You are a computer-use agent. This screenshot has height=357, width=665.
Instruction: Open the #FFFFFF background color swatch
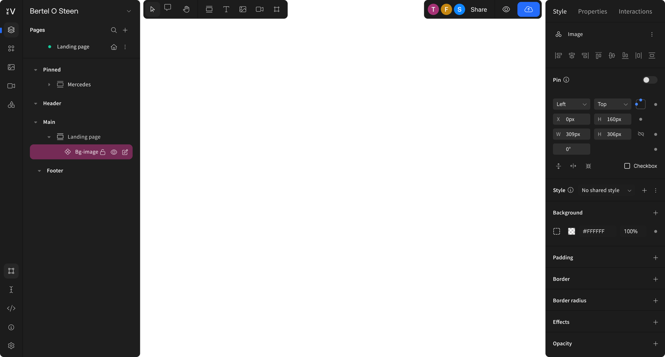tap(571, 231)
